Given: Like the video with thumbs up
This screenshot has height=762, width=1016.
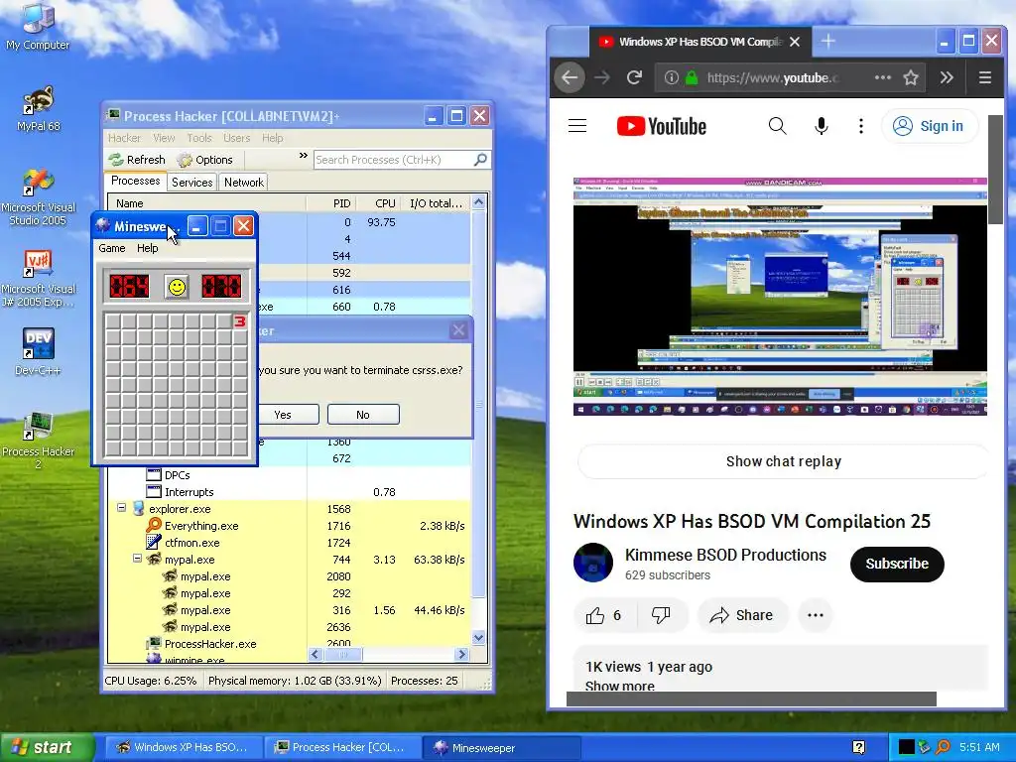Looking at the screenshot, I should tap(603, 615).
